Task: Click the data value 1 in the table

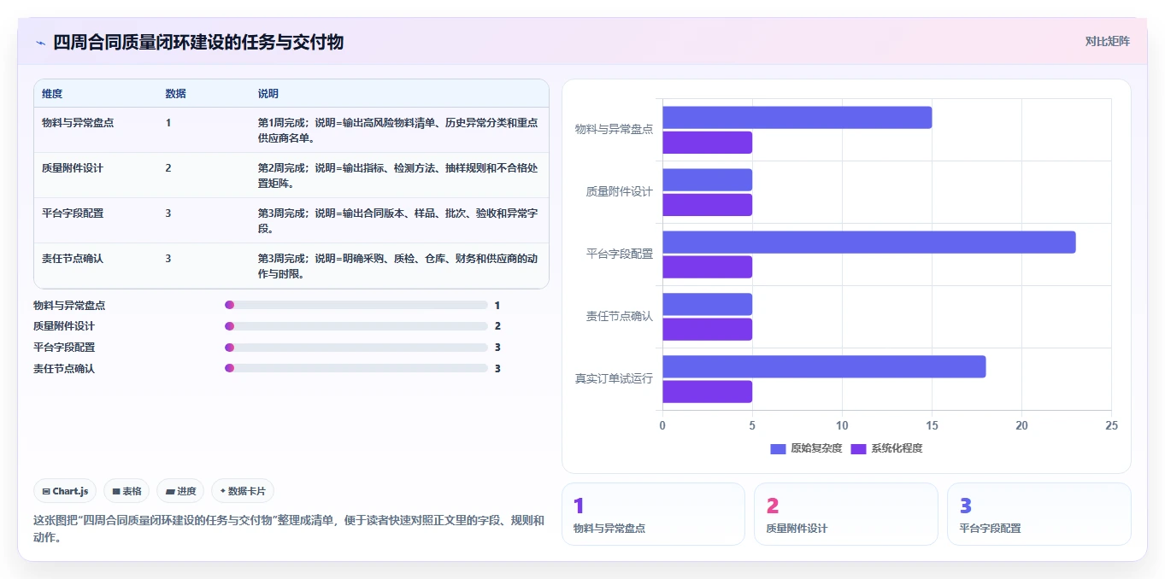Action: tap(168, 123)
